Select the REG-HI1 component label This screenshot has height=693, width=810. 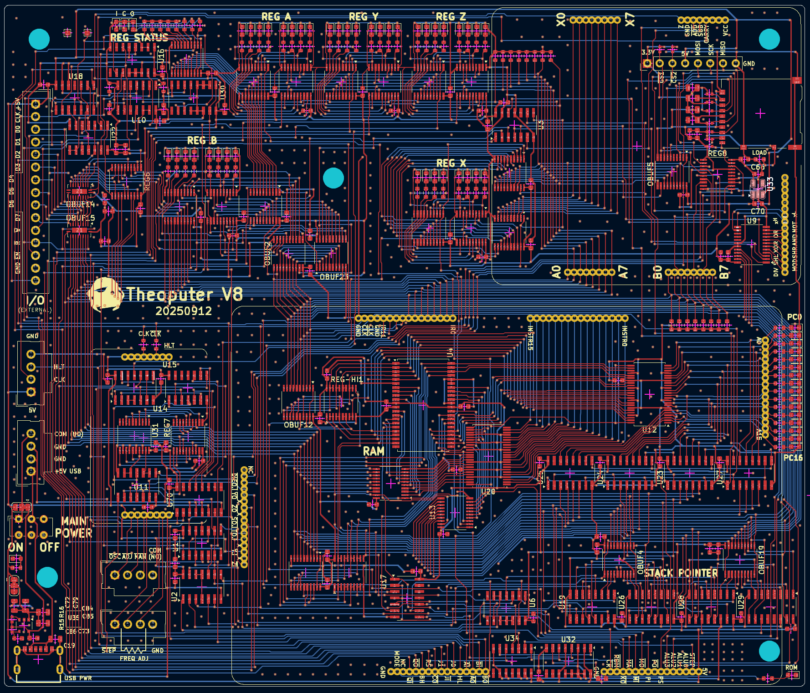coord(347,379)
